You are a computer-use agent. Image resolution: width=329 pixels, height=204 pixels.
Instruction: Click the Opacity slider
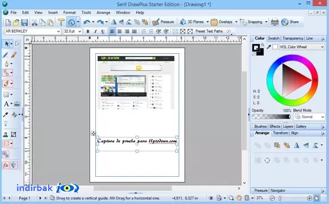271,117
